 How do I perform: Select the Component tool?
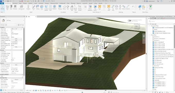[x=21, y=7]
